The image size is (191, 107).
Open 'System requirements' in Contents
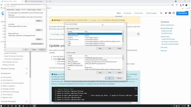coord(167,25)
